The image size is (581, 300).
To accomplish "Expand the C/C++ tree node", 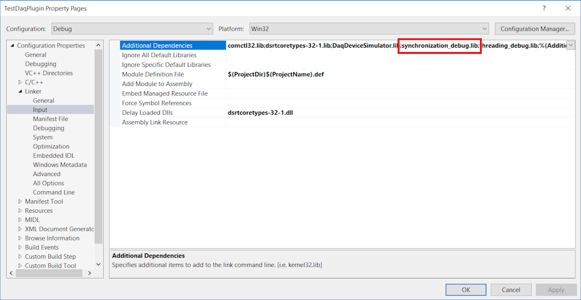I will coord(20,82).
